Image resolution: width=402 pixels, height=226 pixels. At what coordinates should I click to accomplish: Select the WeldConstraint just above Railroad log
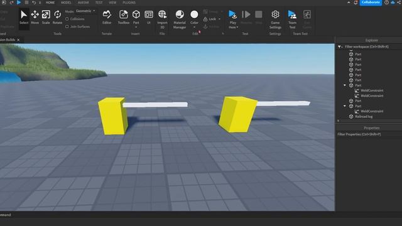(x=372, y=111)
